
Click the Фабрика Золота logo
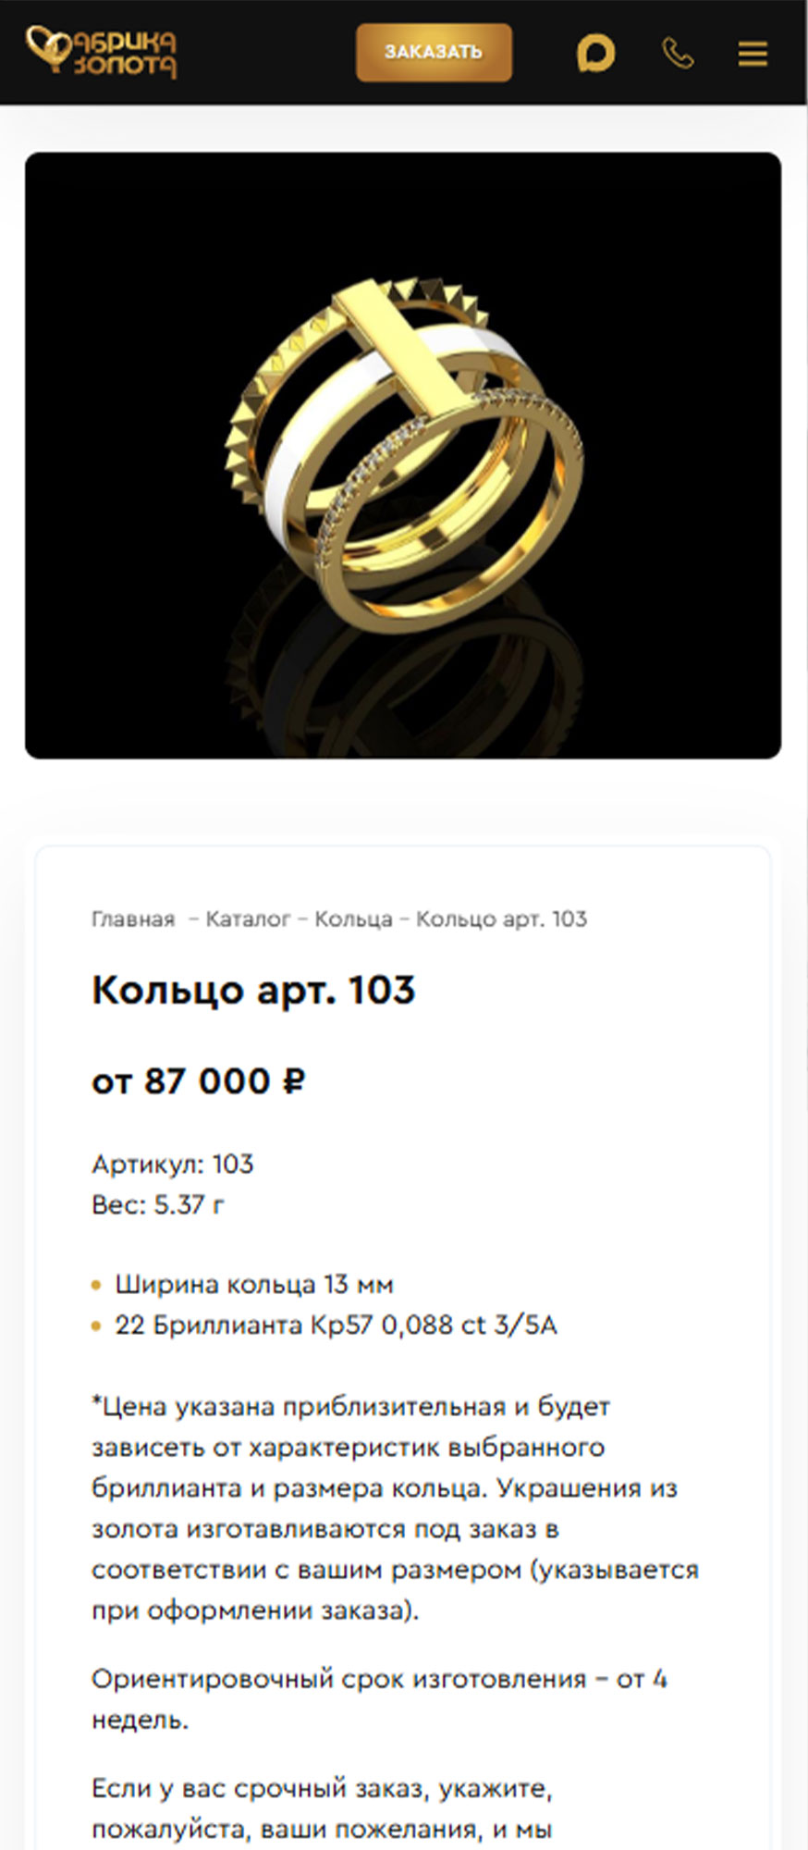point(101,52)
